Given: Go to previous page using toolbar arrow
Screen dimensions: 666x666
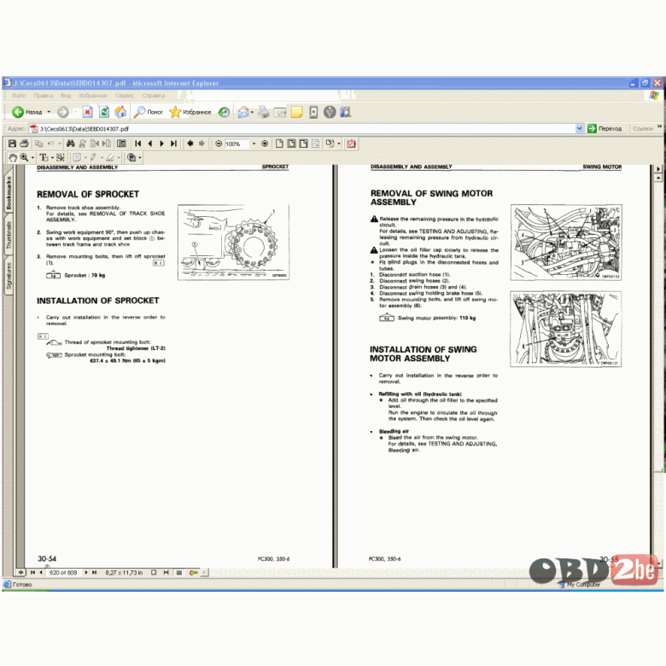Looking at the screenshot, I should (x=150, y=143).
